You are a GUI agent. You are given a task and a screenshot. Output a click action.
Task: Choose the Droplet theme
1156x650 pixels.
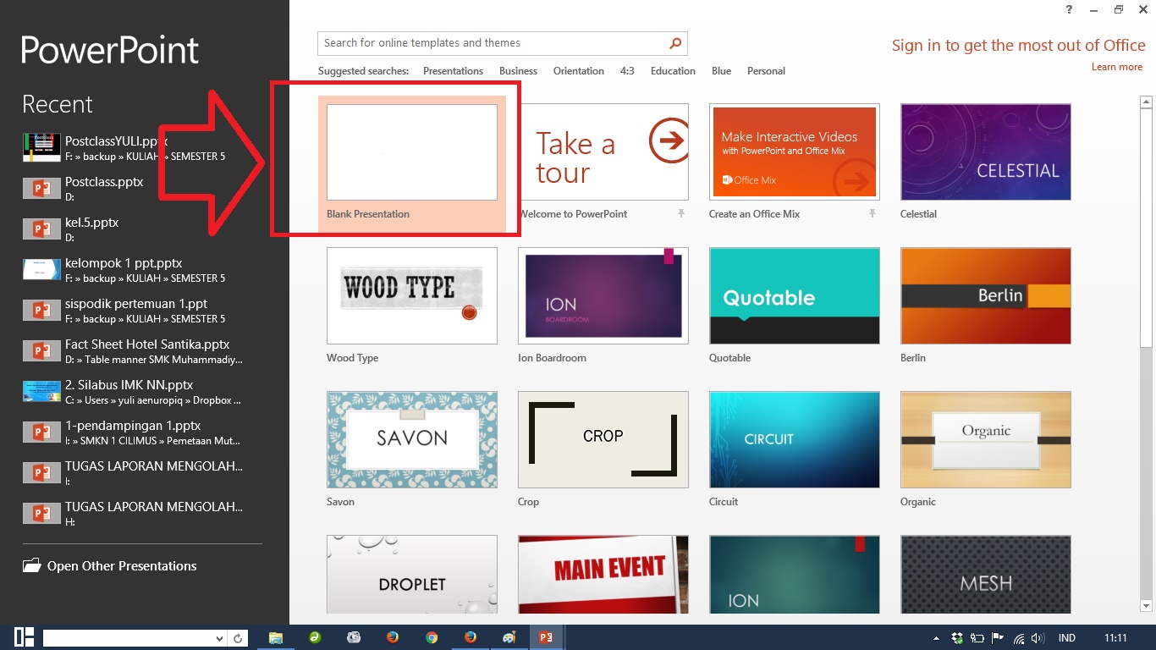tap(412, 575)
